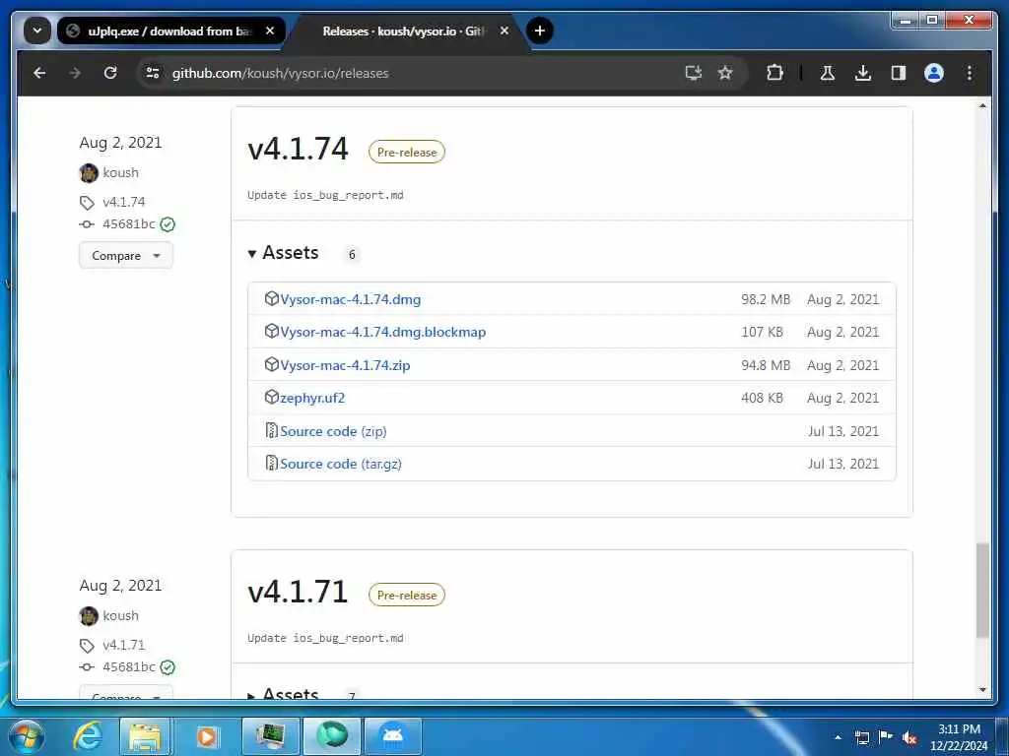This screenshot has width=1009, height=756.
Task: Open Chrome three-dot menu
Action: (x=970, y=73)
